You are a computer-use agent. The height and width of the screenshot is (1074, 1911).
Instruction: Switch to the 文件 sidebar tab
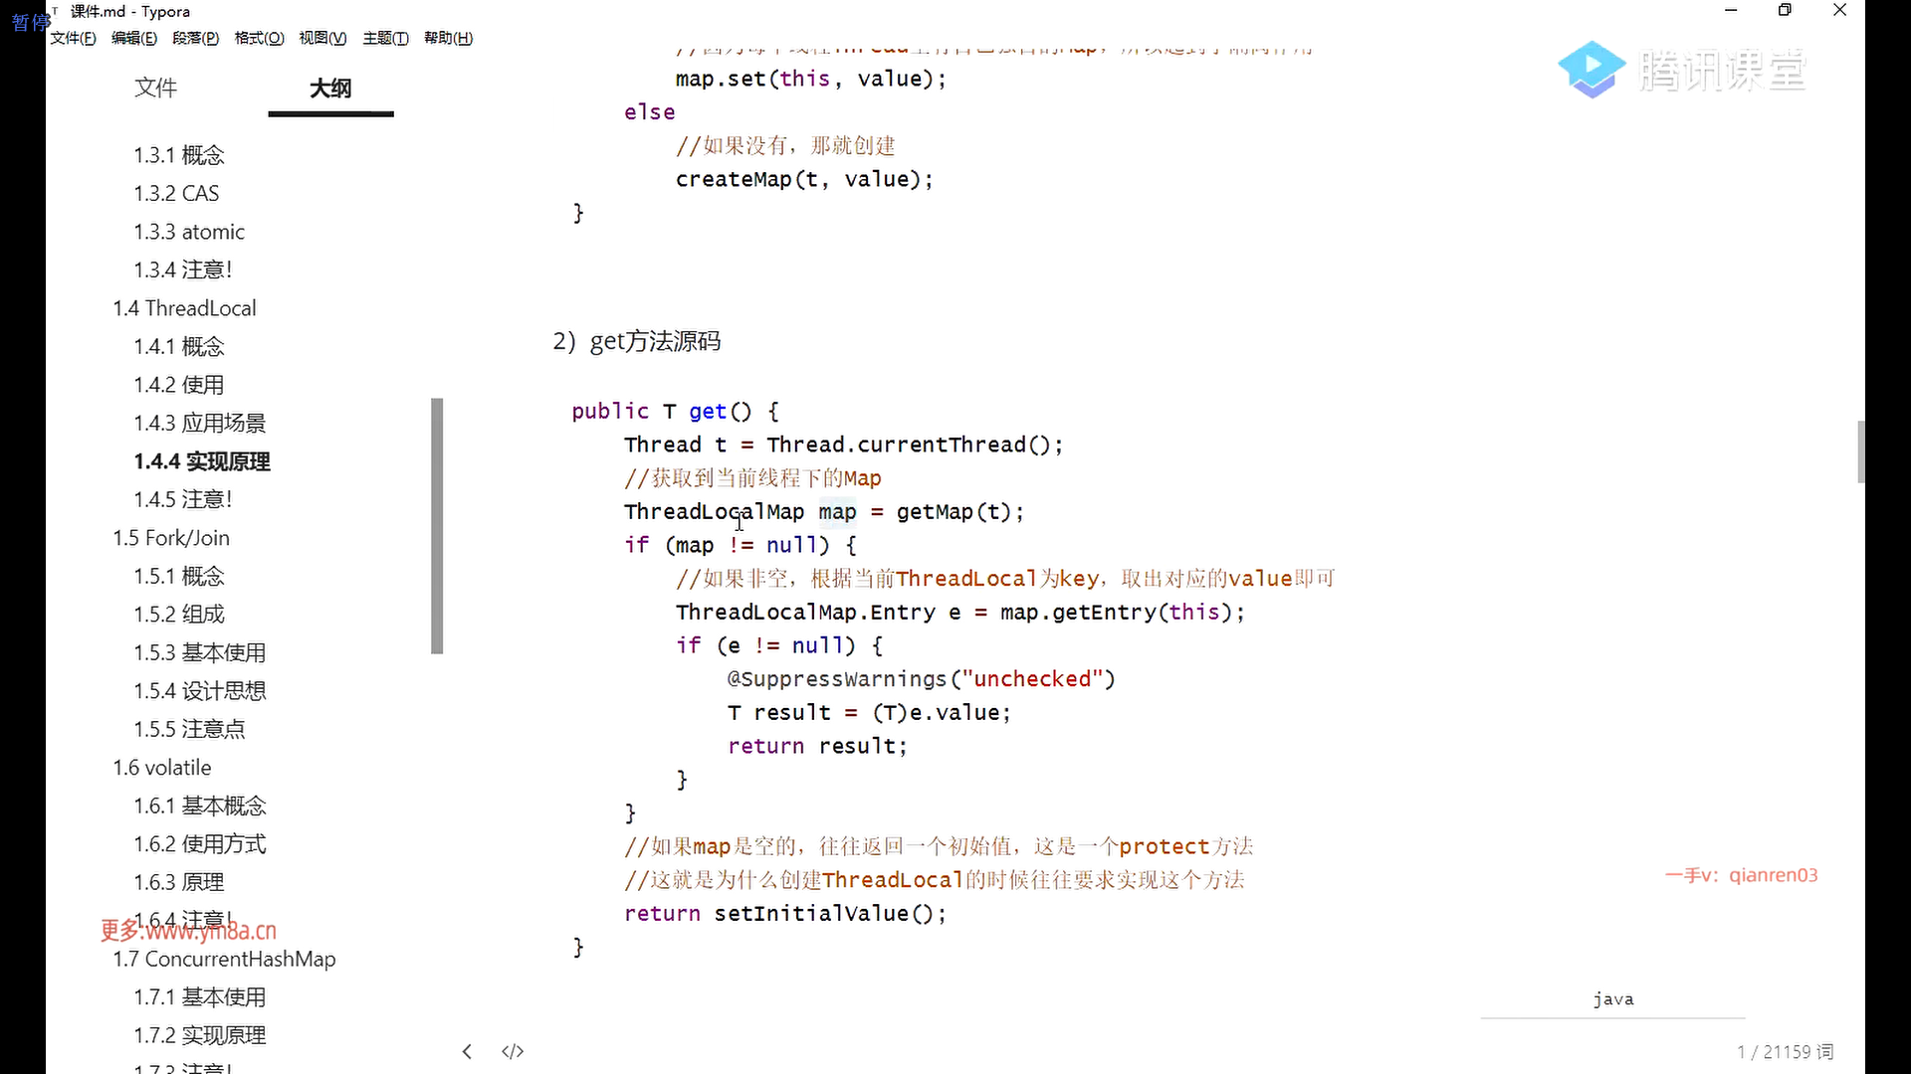(155, 88)
